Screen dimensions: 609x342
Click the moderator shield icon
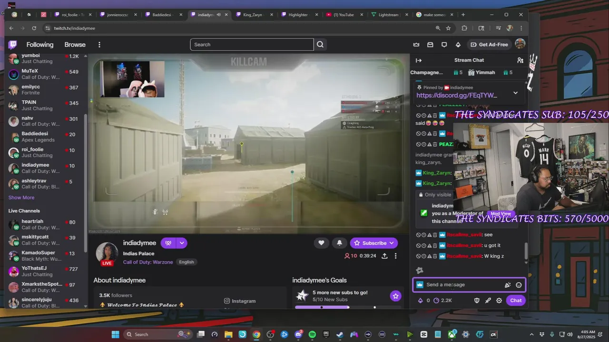tap(477, 300)
